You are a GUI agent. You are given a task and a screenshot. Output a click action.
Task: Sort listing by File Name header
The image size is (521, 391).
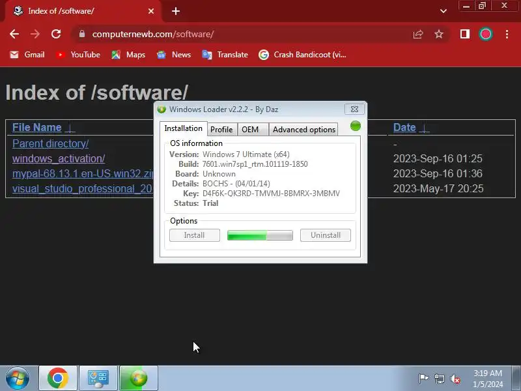click(37, 127)
